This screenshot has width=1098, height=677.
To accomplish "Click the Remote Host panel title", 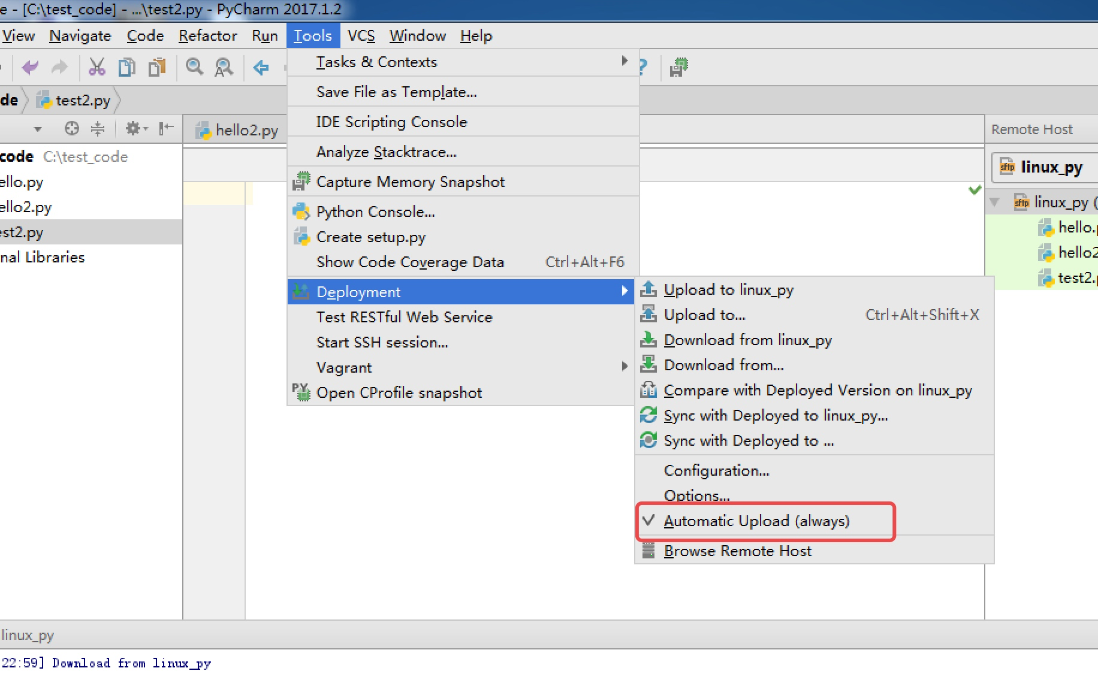I will click(x=1031, y=129).
